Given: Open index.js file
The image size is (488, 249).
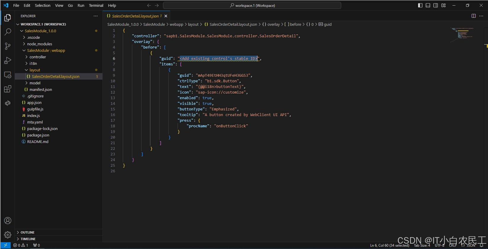Looking at the screenshot, I should [x=59, y=115].
